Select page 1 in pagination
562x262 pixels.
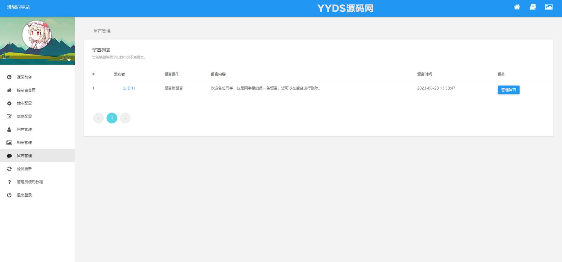point(112,118)
